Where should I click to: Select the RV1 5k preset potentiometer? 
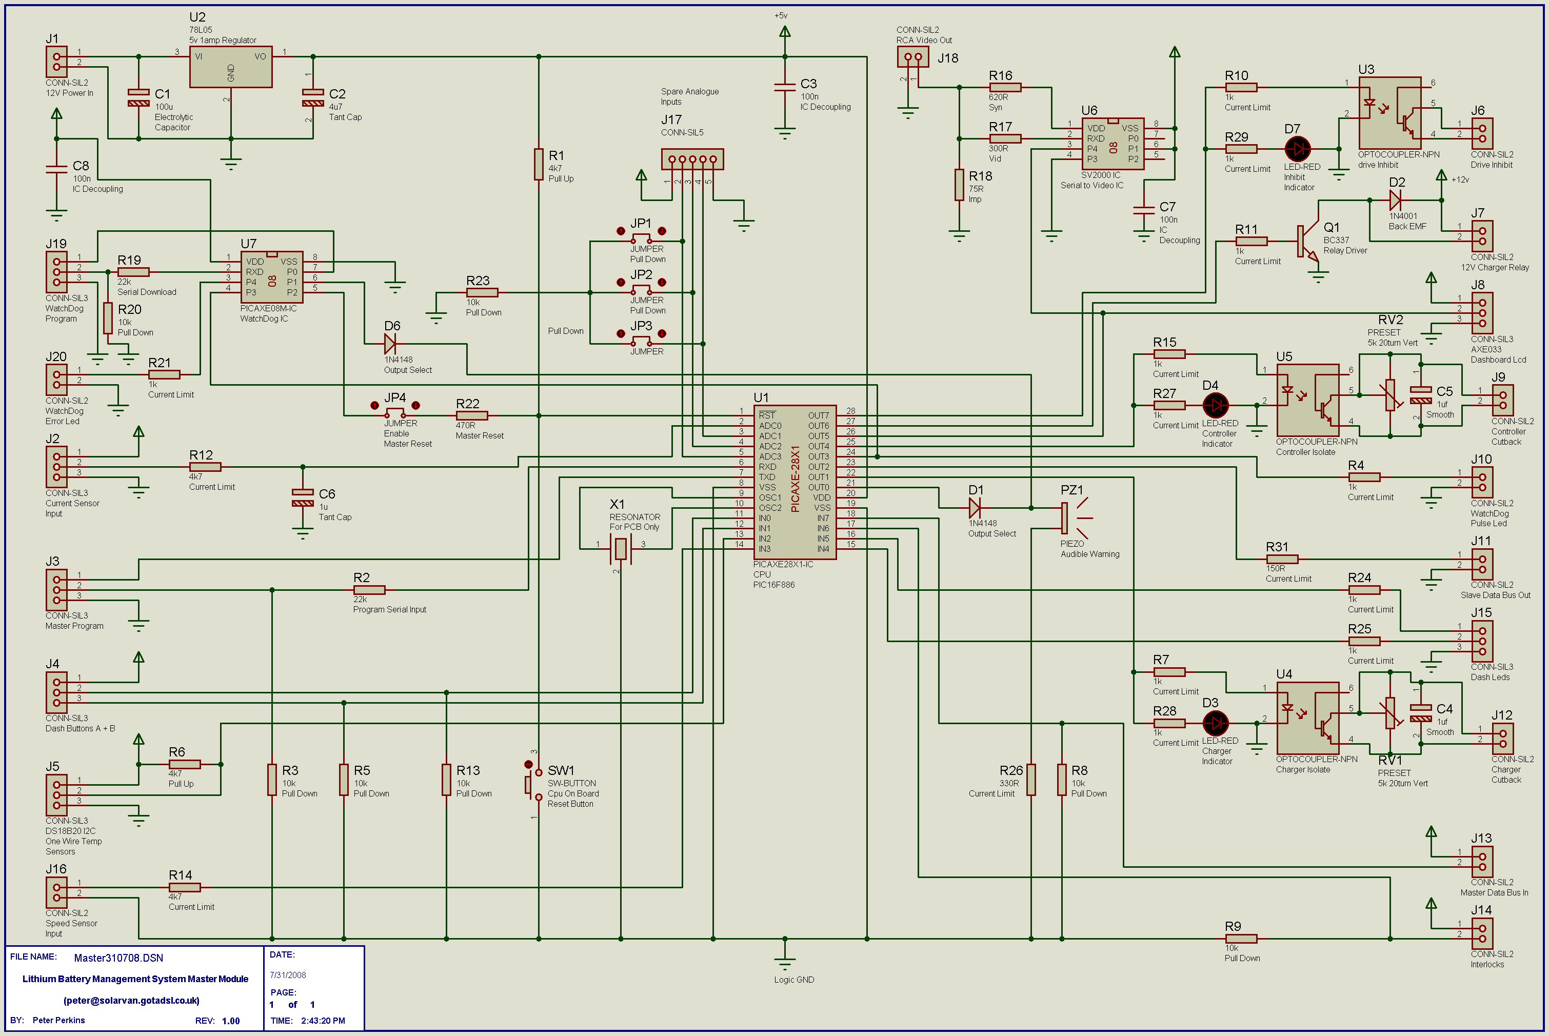coord(1389,713)
